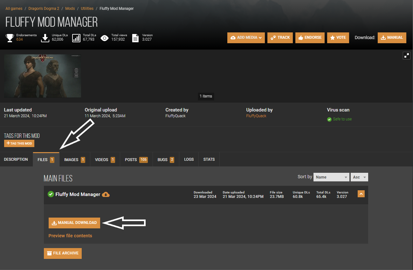Track this mod
The image size is (413, 270).
coord(280,37)
